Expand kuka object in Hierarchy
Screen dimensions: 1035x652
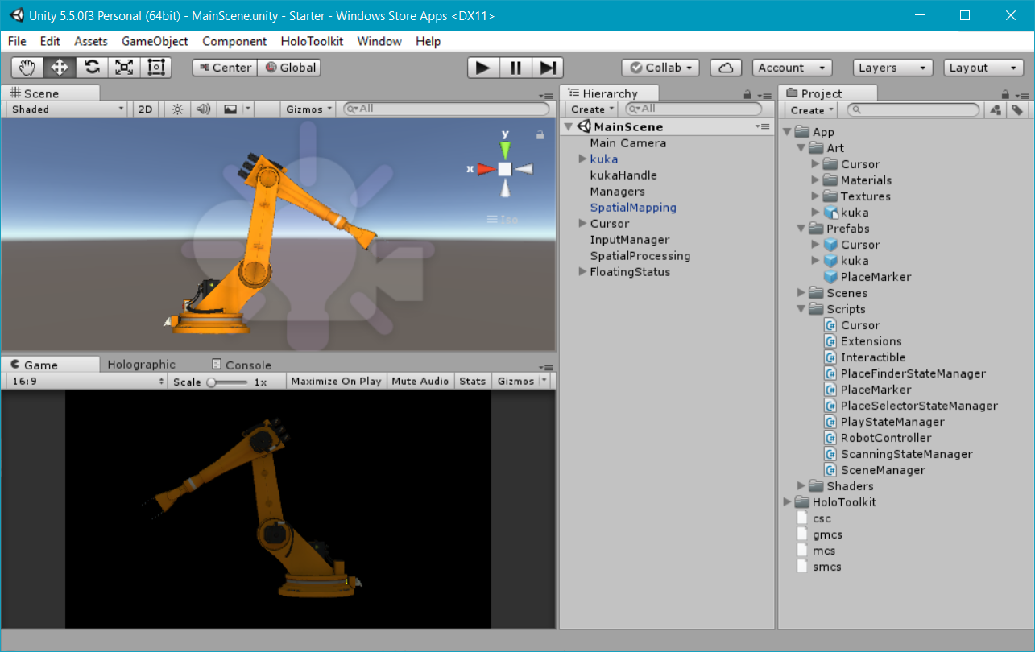click(582, 159)
